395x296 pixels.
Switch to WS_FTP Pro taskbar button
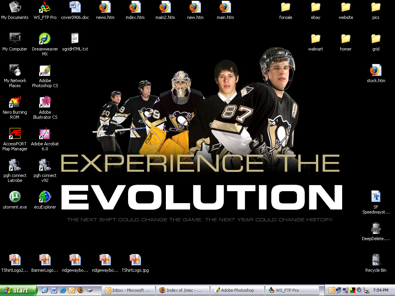click(292, 290)
